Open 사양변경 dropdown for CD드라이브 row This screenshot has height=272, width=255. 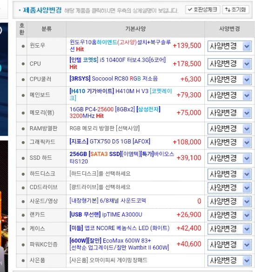229,188
